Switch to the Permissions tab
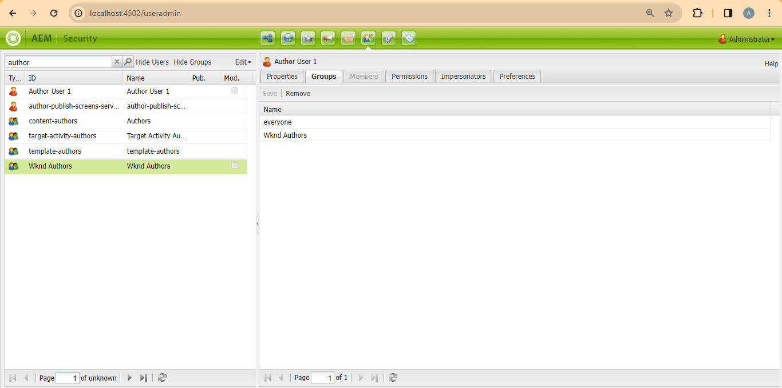This screenshot has height=388, width=782. pos(409,76)
